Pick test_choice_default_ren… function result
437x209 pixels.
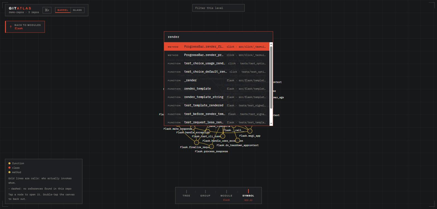(x=217, y=72)
